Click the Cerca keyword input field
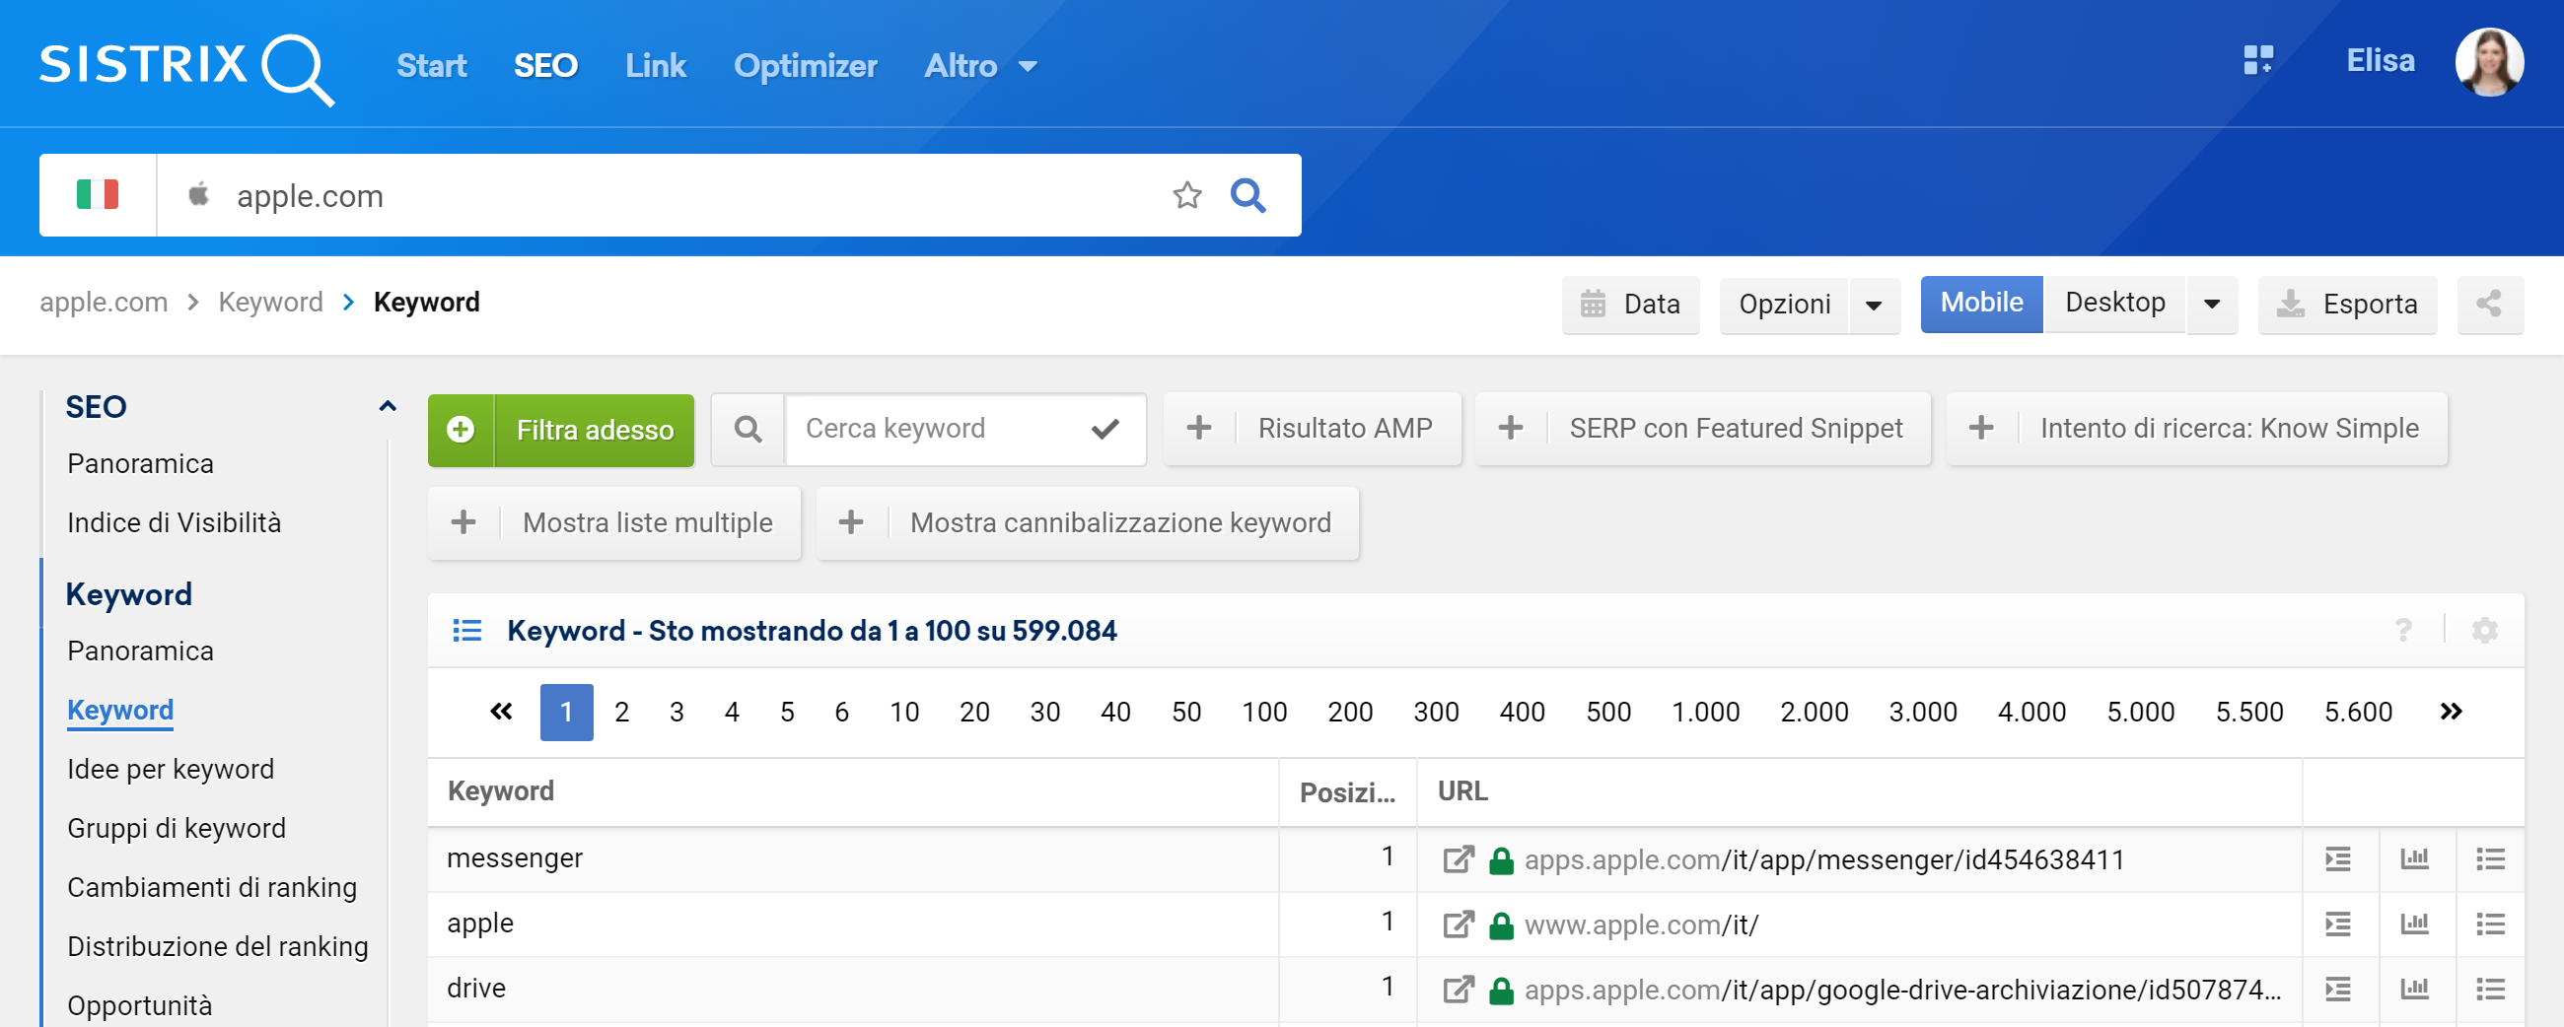The width and height of the screenshot is (2564, 1027). pyautogui.click(x=965, y=429)
